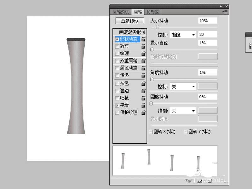Click the 画笔预设 button
Screen dimensions: 252x189
129,21
